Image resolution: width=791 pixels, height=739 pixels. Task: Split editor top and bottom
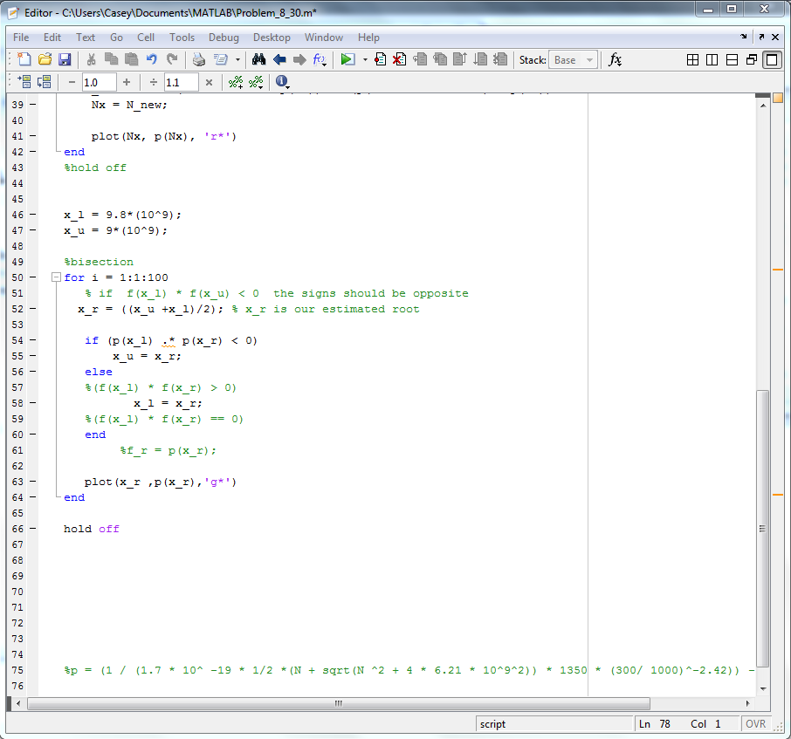732,60
